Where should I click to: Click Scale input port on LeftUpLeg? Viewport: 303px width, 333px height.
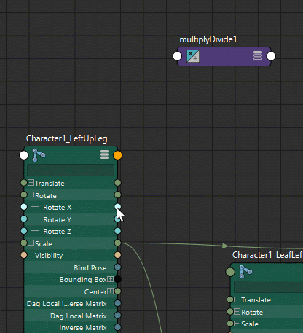pos(24,243)
